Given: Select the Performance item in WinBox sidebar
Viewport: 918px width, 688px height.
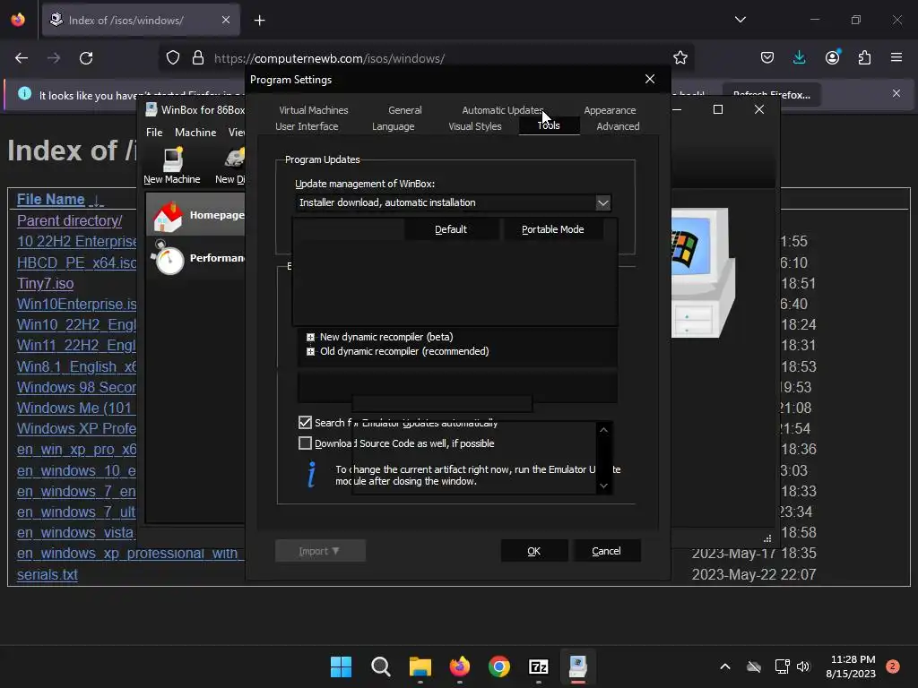Looking at the screenshot, I should pyautogui.click(x=195, y=257).
